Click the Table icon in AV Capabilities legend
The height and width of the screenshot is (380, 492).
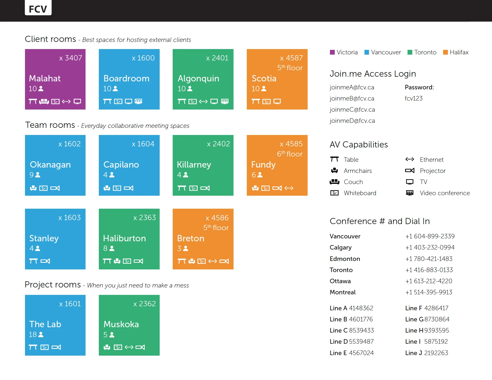[x=334, y=159]
